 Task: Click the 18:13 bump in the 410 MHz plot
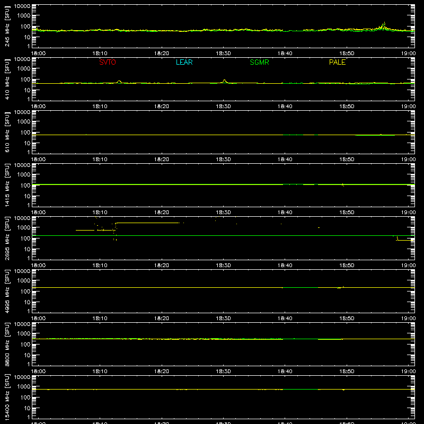click(x=119, y=82)
